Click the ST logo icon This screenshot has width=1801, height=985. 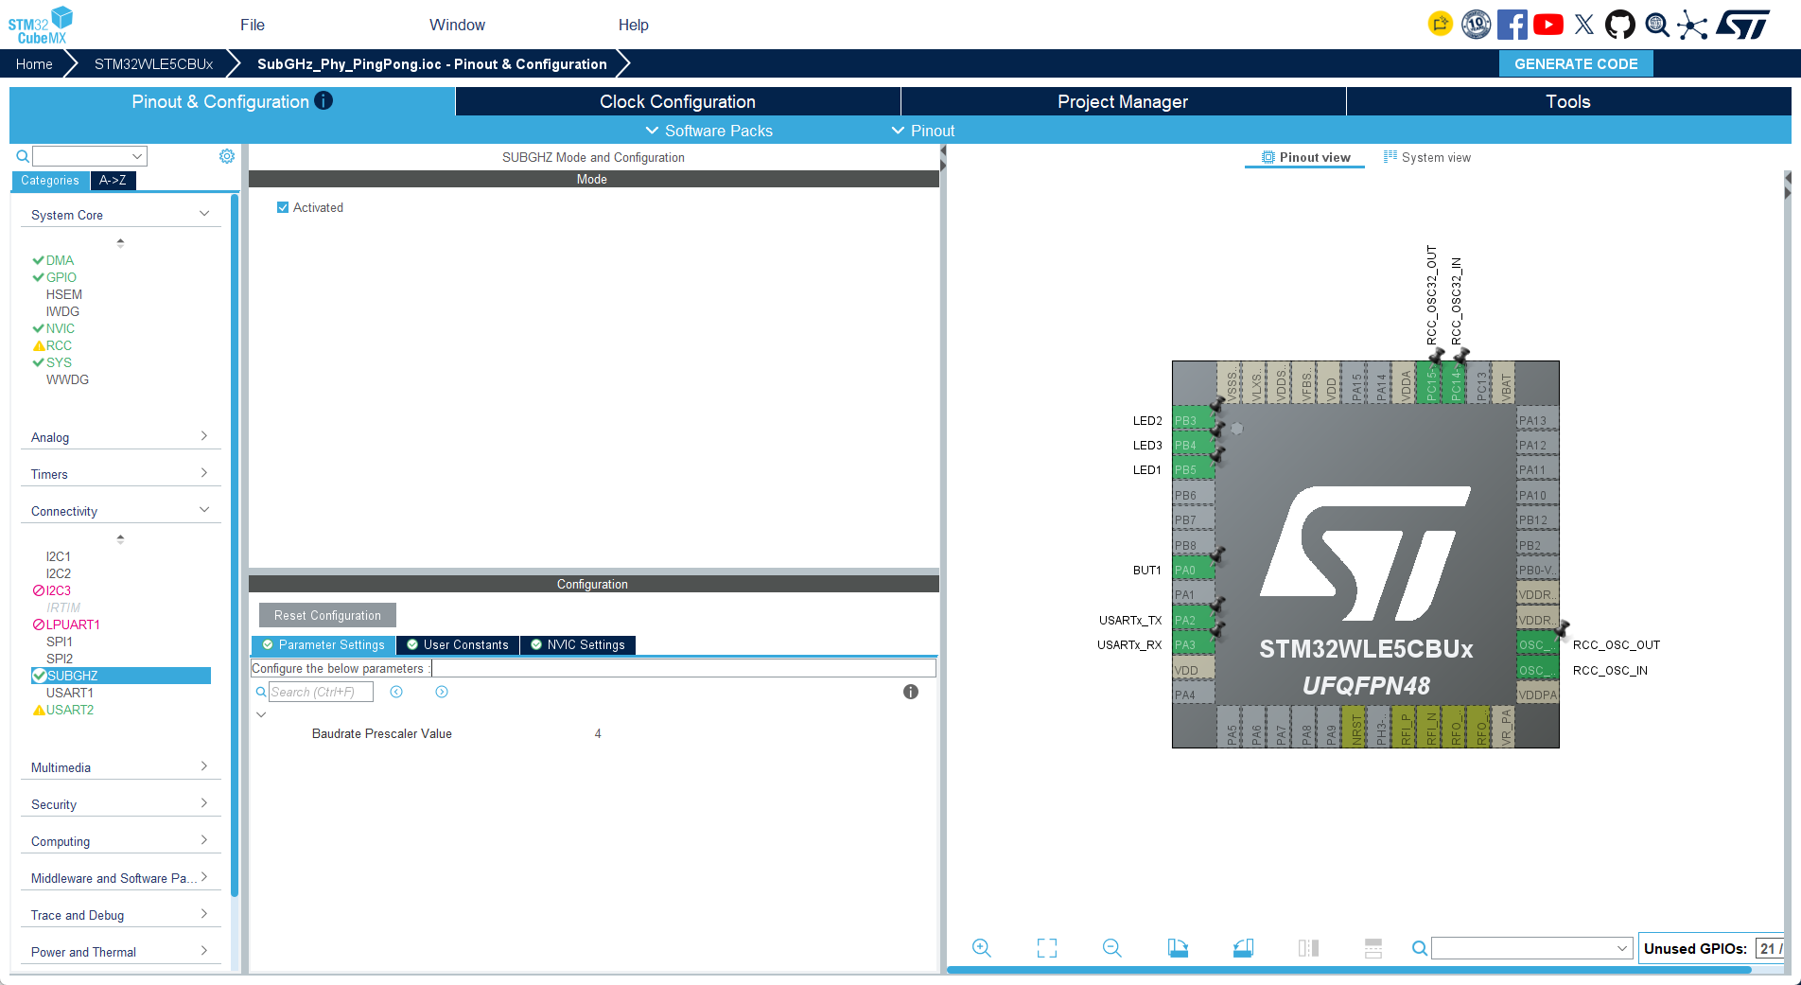[1742, 25]
